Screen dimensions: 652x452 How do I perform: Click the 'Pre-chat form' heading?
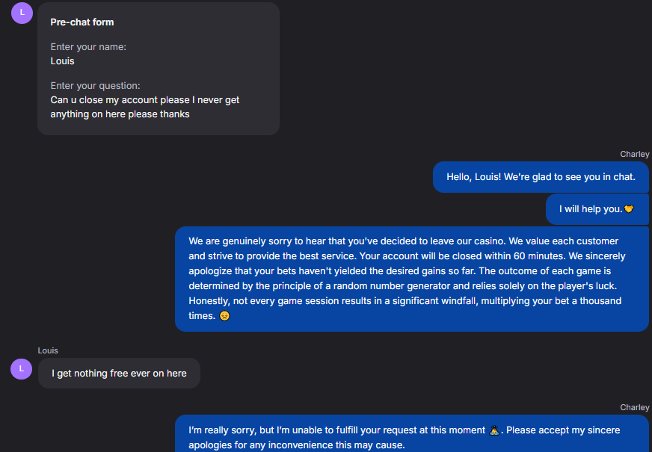82,22
